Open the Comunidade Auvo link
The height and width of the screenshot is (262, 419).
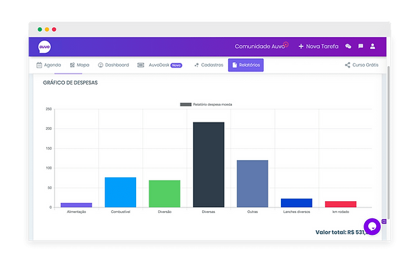260,46
